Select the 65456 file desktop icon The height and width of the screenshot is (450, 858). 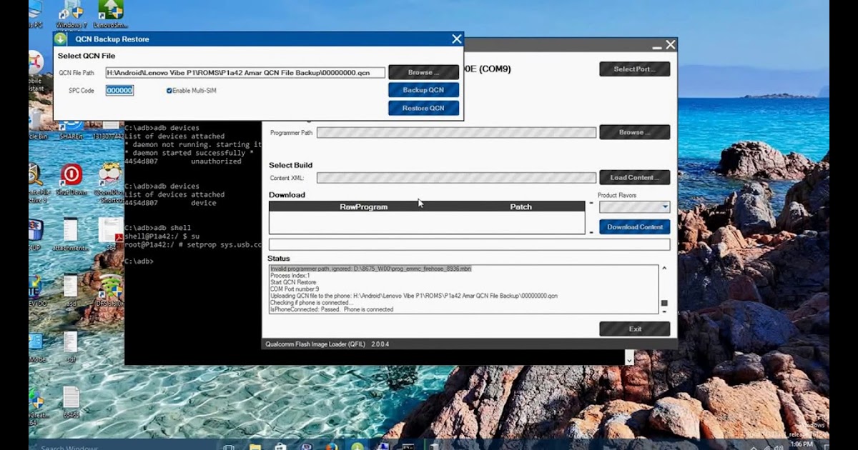point(71,402)
